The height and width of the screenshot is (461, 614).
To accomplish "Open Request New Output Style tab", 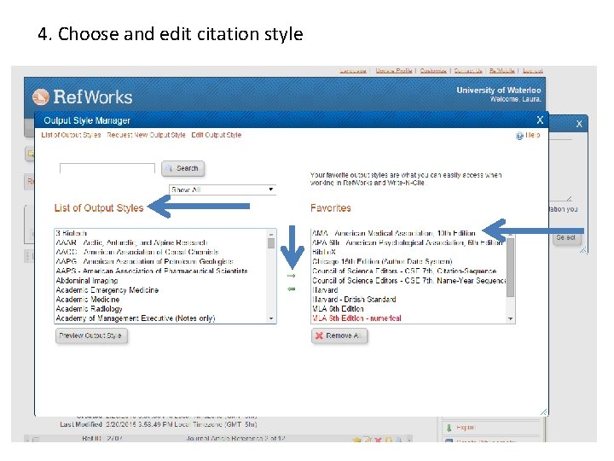I will (x=146, y=135).
